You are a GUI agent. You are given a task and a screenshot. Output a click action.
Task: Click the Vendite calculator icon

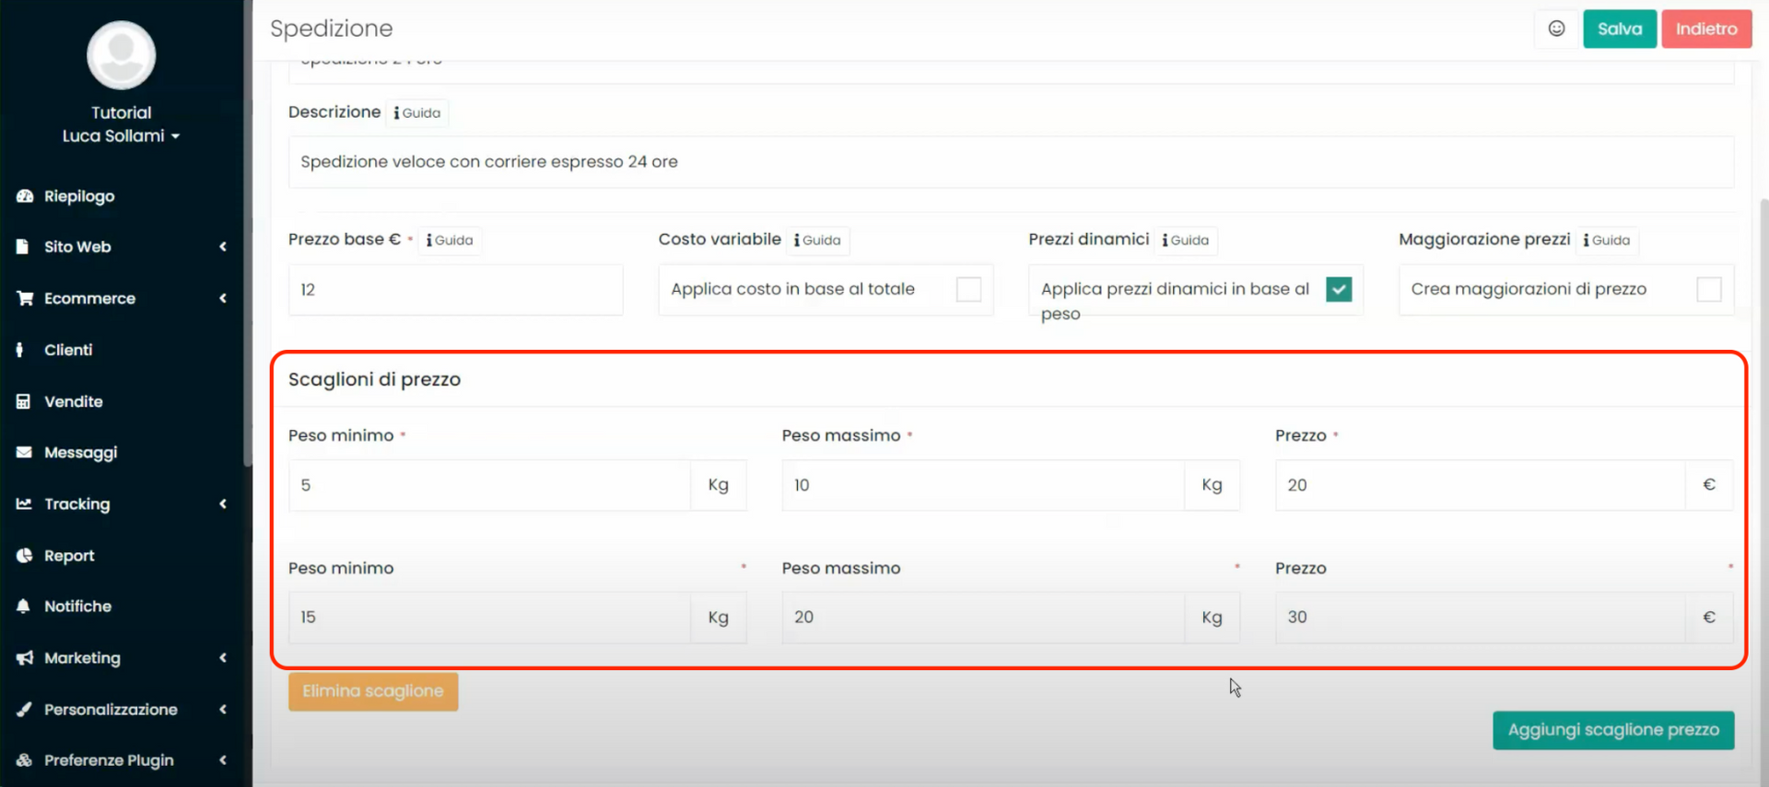24,401
